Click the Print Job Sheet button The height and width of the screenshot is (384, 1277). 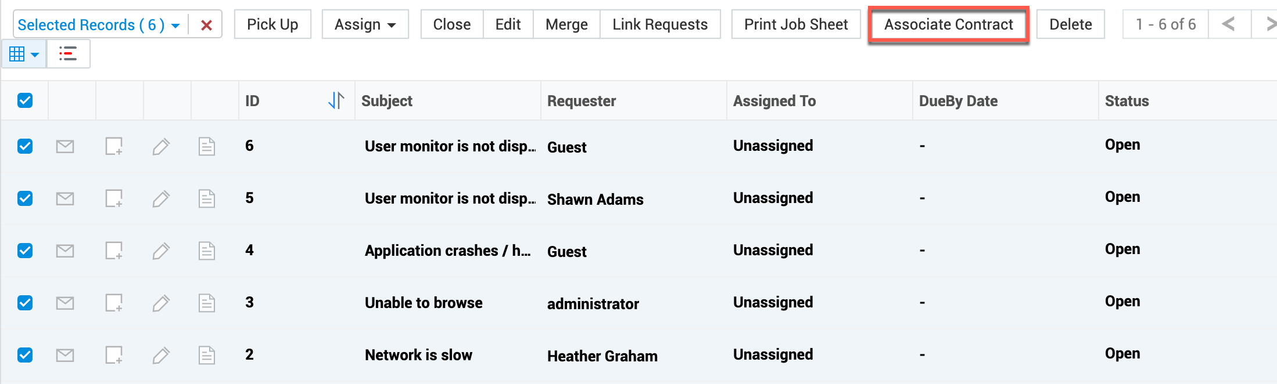point(796,24)
